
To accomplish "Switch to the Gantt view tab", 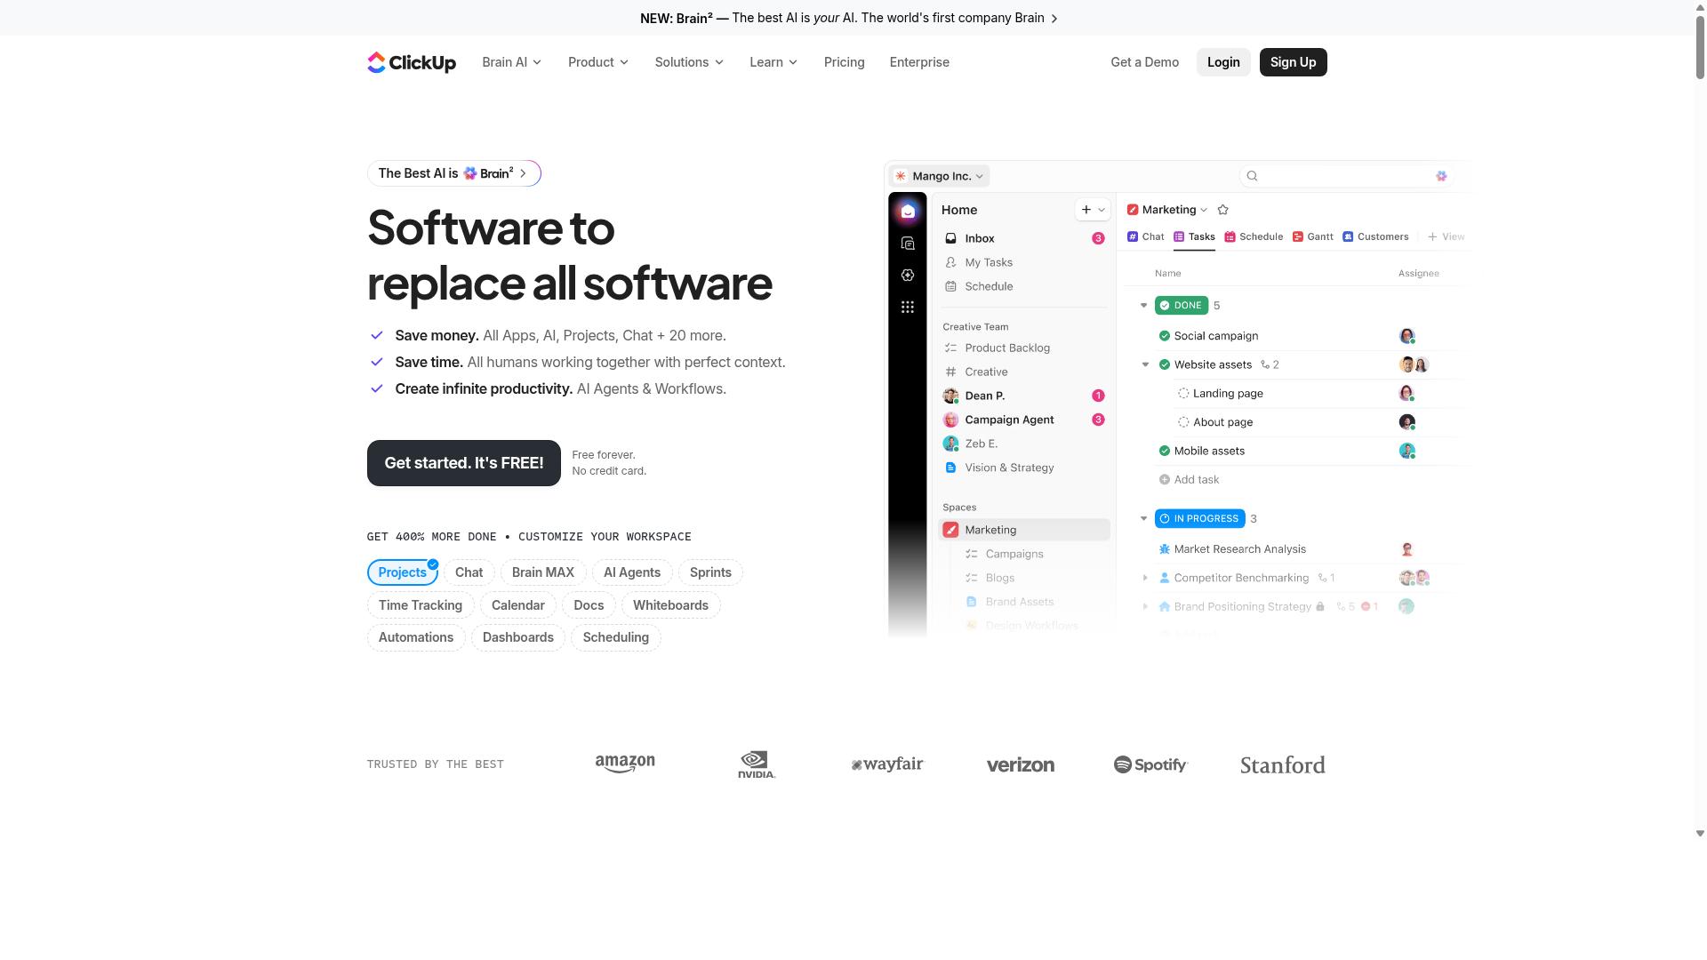I will point(1312,236).
